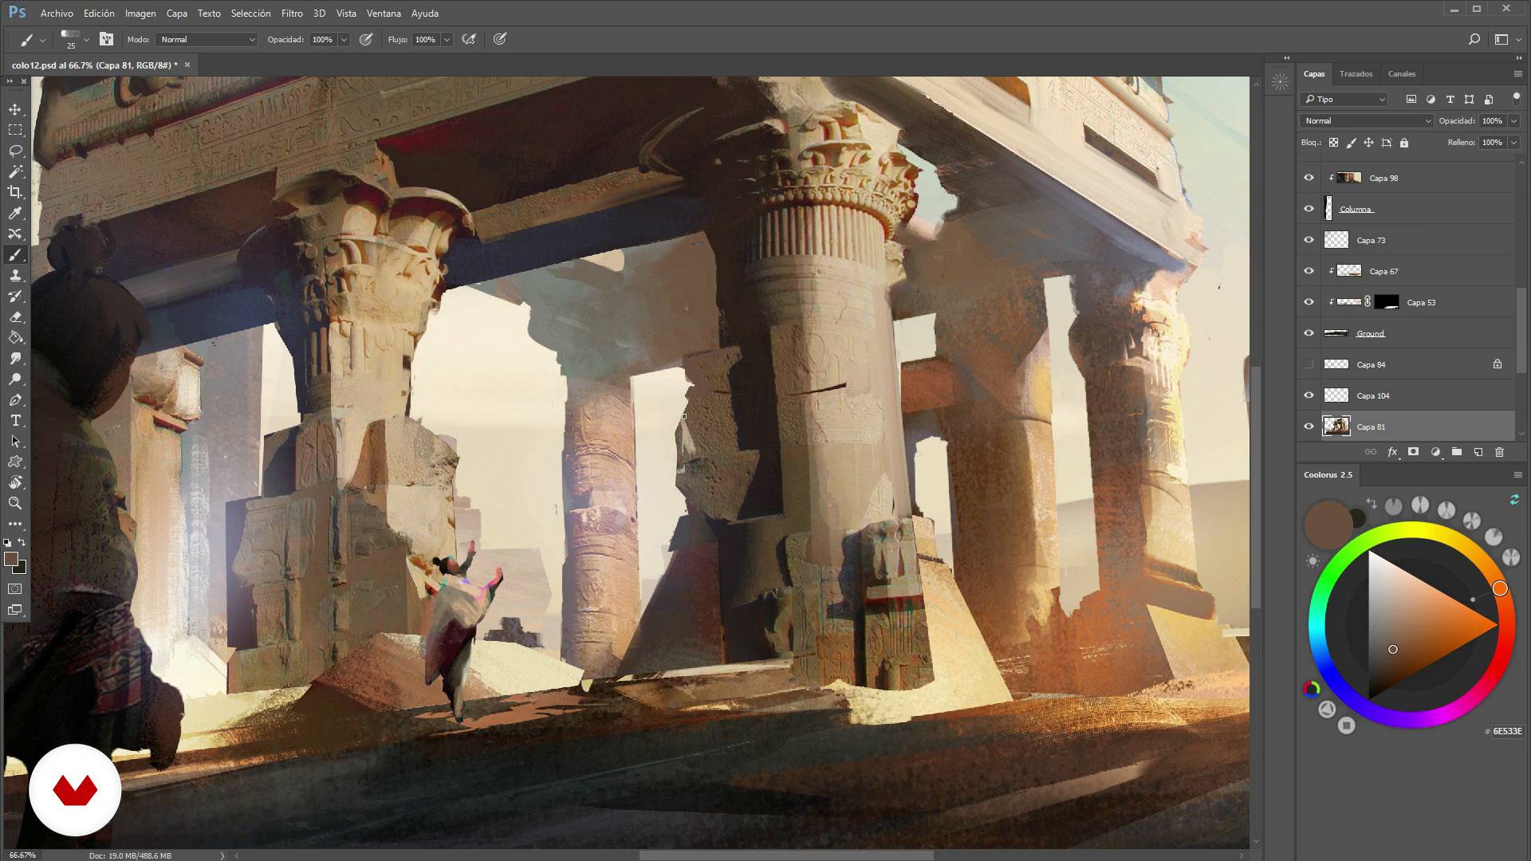The height and width of the screenshot is (861, 1531).
Task: Switch to the Canales tab
Action: (x=1401, y=74)
